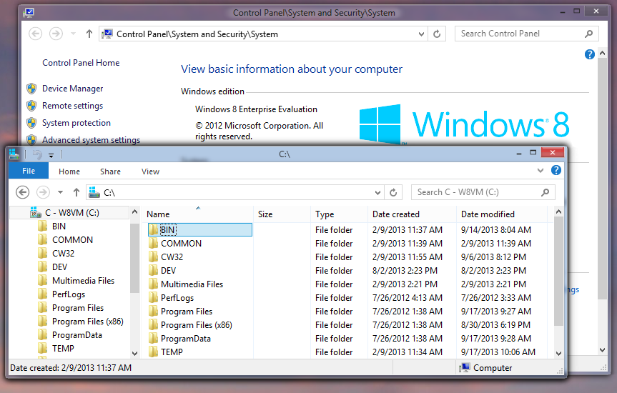Viewport: 617px width, 393px height.
Task: Click the Explorer window system icon in title bar
Action: [14, 154]
